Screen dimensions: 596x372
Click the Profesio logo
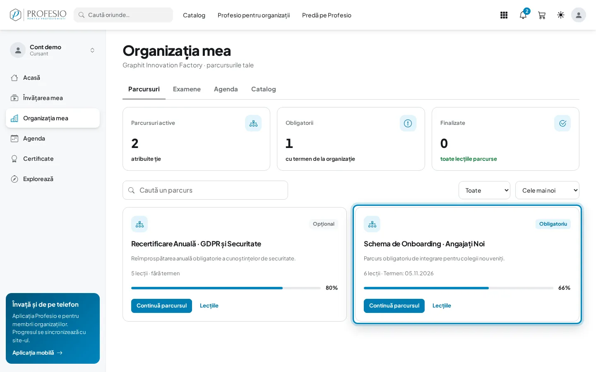click(38, 15)
